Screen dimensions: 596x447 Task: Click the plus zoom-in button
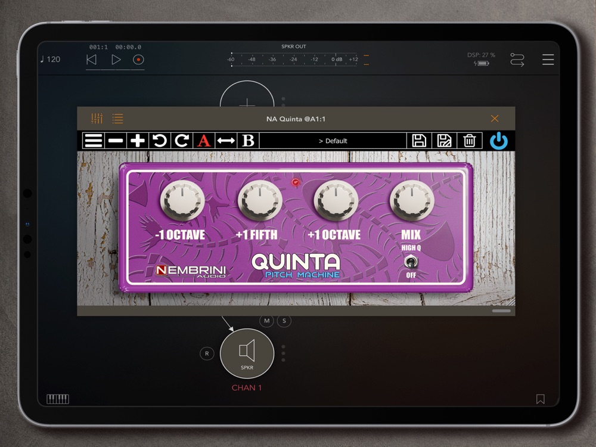(138, 141)
